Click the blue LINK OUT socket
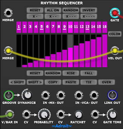Screen dimensions: 123x129 (112, 95)
